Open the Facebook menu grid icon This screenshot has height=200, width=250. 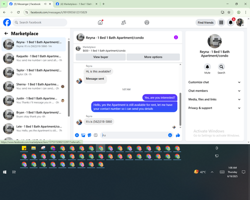[221, 22]
